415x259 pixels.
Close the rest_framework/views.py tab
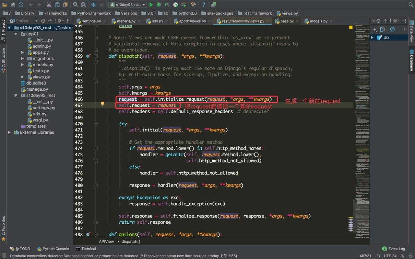[268, 21]
